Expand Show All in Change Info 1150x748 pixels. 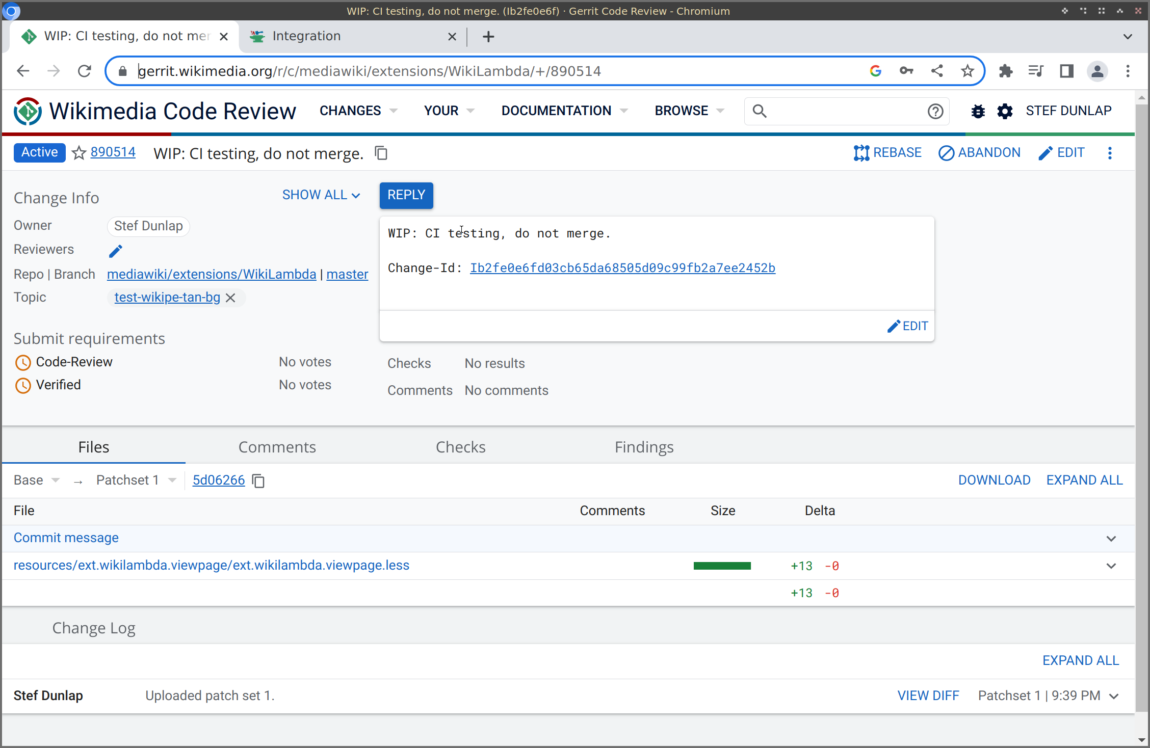click(x=321, y=195)
